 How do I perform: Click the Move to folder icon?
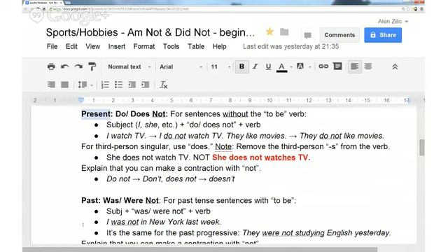click(284, 31)
